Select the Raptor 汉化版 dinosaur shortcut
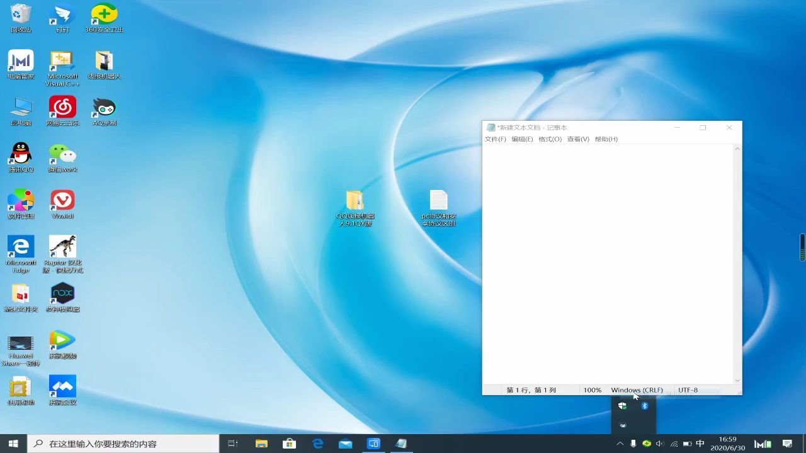This screenshot has width=806, height=453. coord(62,255)
